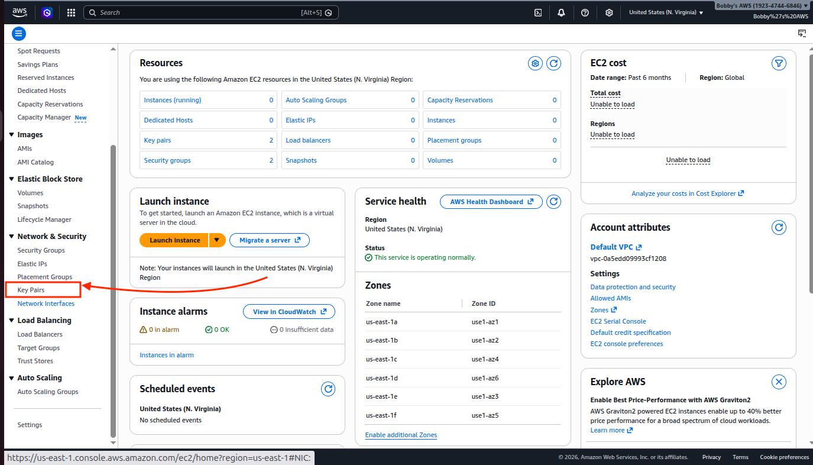Screen dimensions: 813x465
Task: Click the EC2 cost filter icon
Action: 779,63
